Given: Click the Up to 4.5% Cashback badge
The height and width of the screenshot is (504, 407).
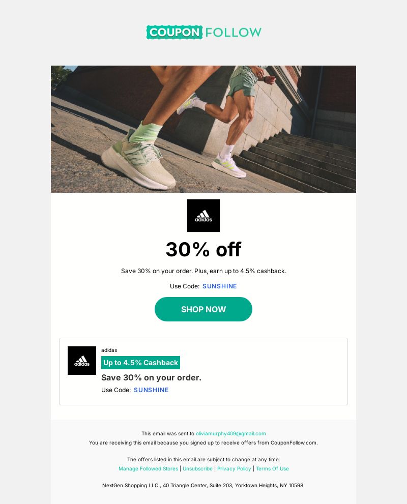Looking at the screenshot, I should coord(140,363).
